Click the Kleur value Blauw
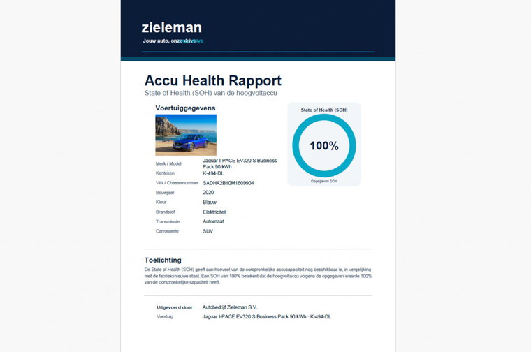Viewport: 531px width, 352px height. click(x=210, y=203)
